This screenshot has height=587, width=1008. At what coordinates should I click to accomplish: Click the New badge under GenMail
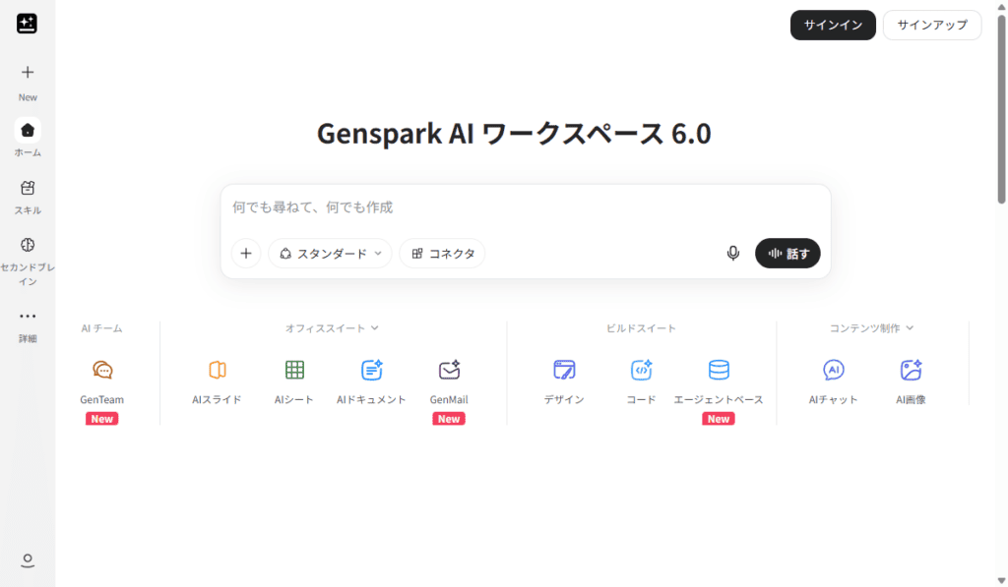(449, 419)
